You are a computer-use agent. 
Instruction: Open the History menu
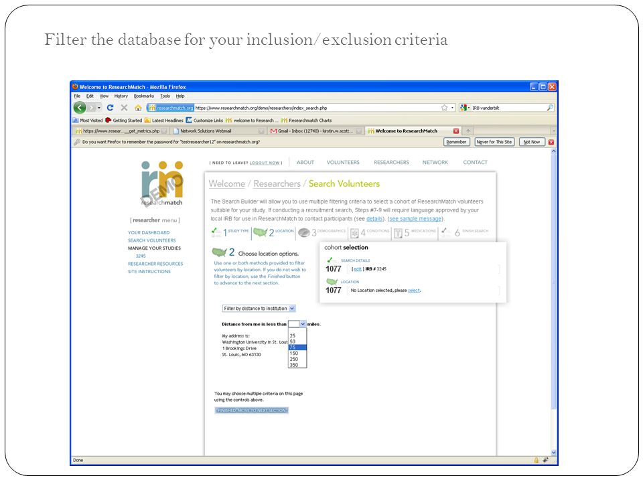[121, 96]
